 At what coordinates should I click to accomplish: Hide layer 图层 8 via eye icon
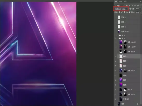pyautogui.click(x=116, y=56)
